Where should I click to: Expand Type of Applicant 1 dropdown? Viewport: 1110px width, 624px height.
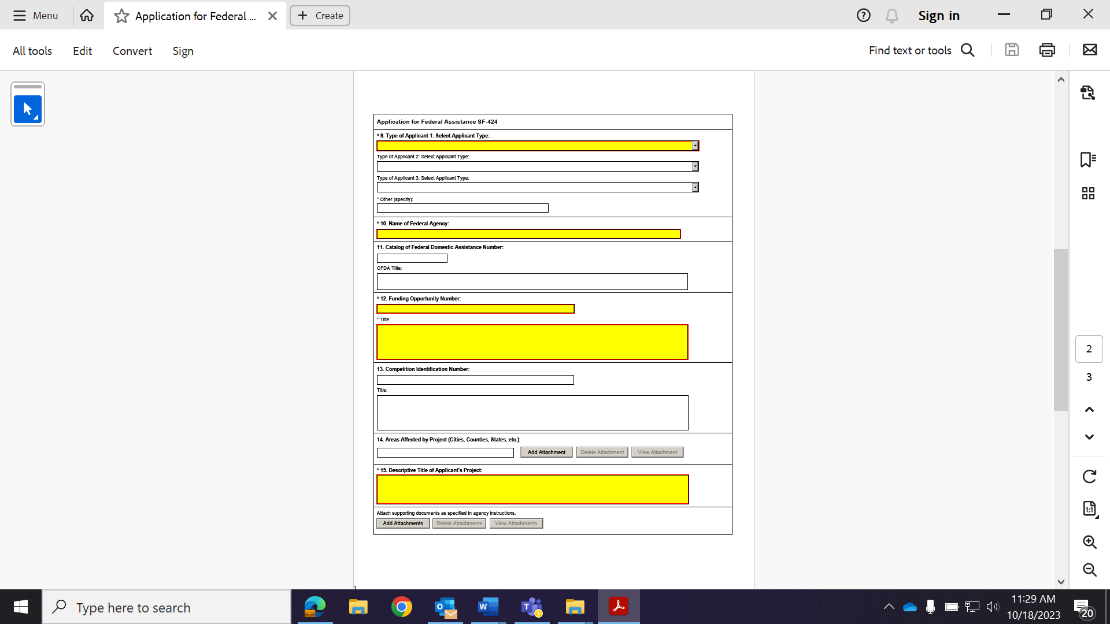click(x=695, y=146)
